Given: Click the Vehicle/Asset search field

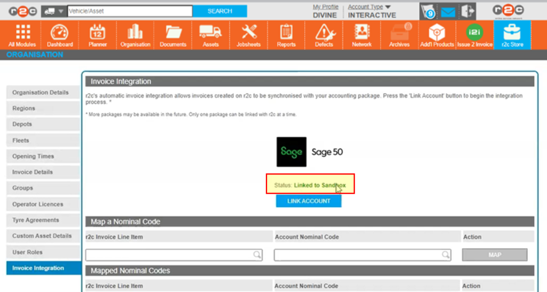Looking at the screenshot, I should point(130,11).
